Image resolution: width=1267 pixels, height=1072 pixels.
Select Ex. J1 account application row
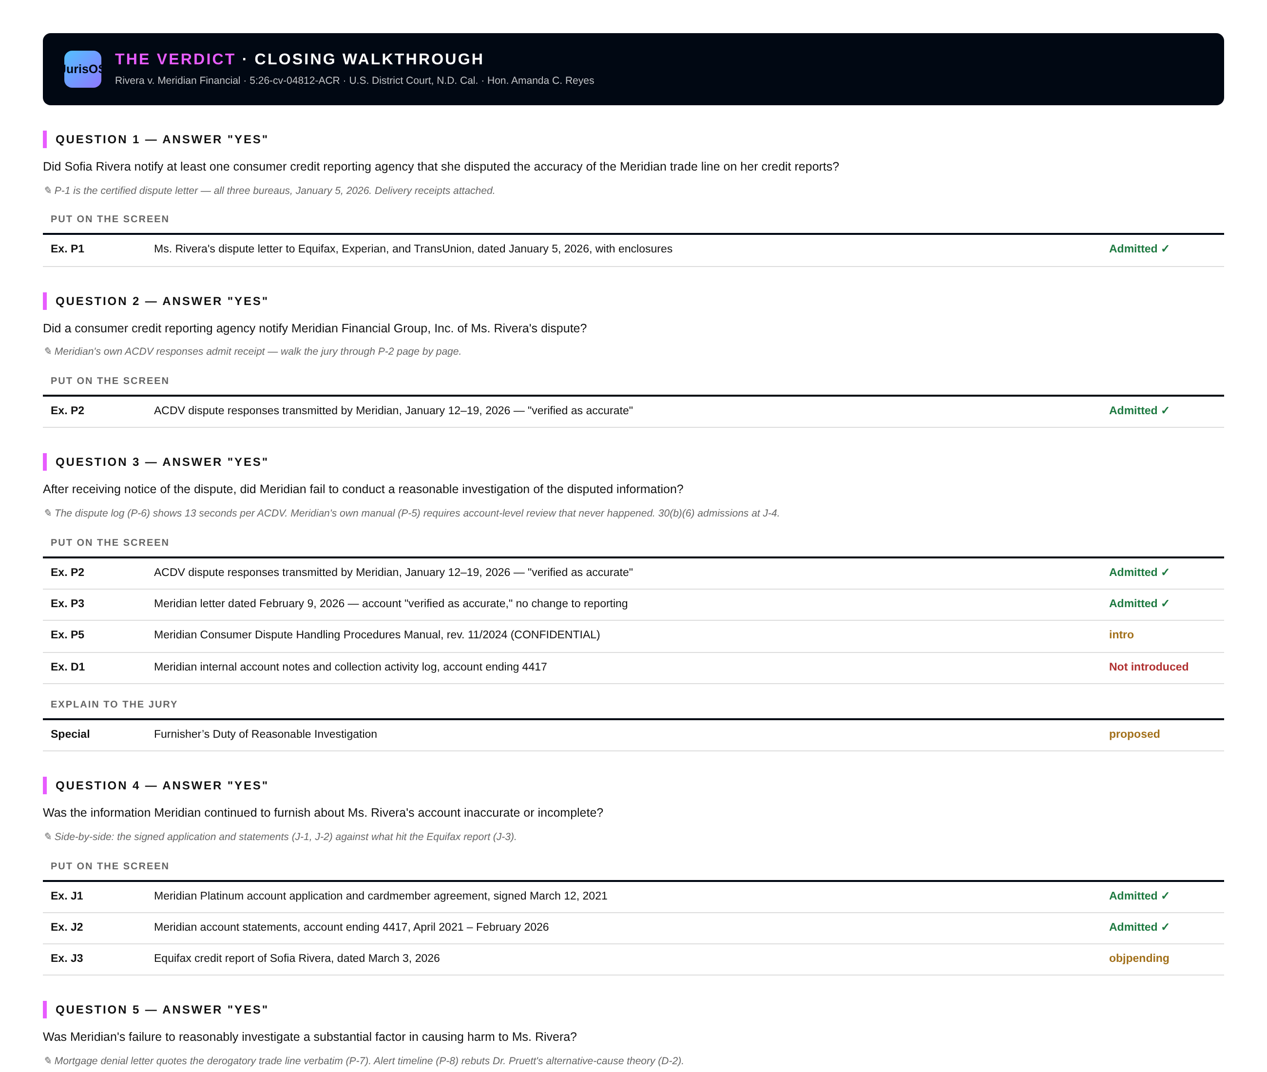[x=633, y=896]
